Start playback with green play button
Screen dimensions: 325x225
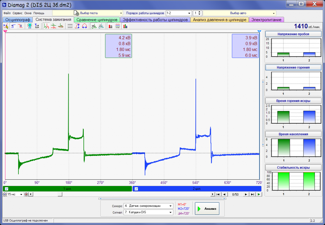pos(259,194)
